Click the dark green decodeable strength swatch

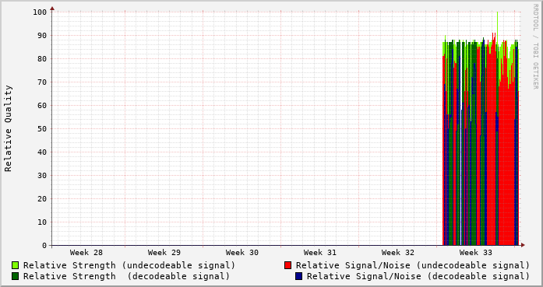click(x=15, y=276)
